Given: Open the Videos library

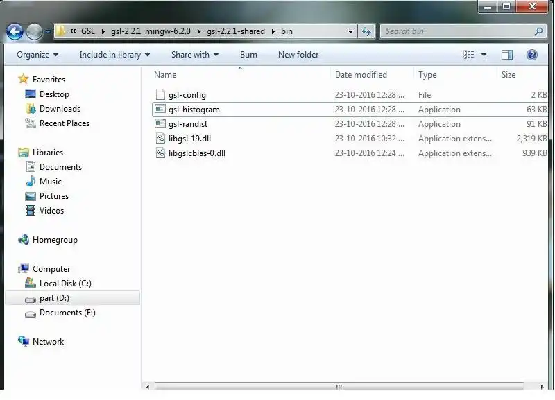Looking at the screenshot, I should click(51, 211).
